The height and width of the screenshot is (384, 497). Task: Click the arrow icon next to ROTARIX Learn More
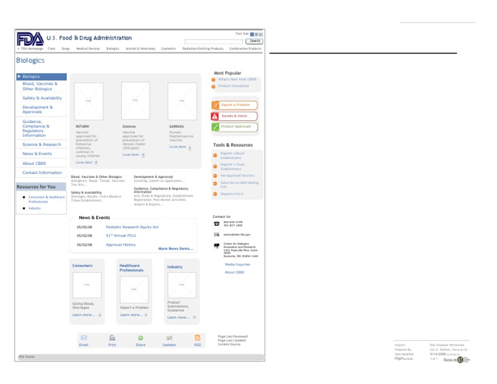click(96, 162)
